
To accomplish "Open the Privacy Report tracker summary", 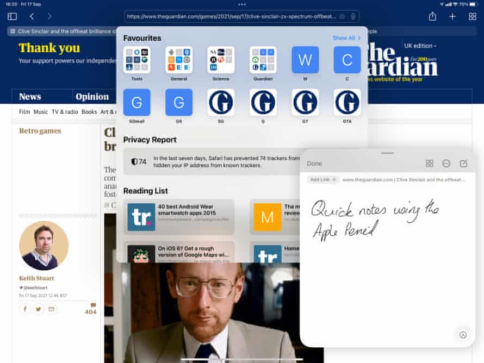I will click(212, 161).
